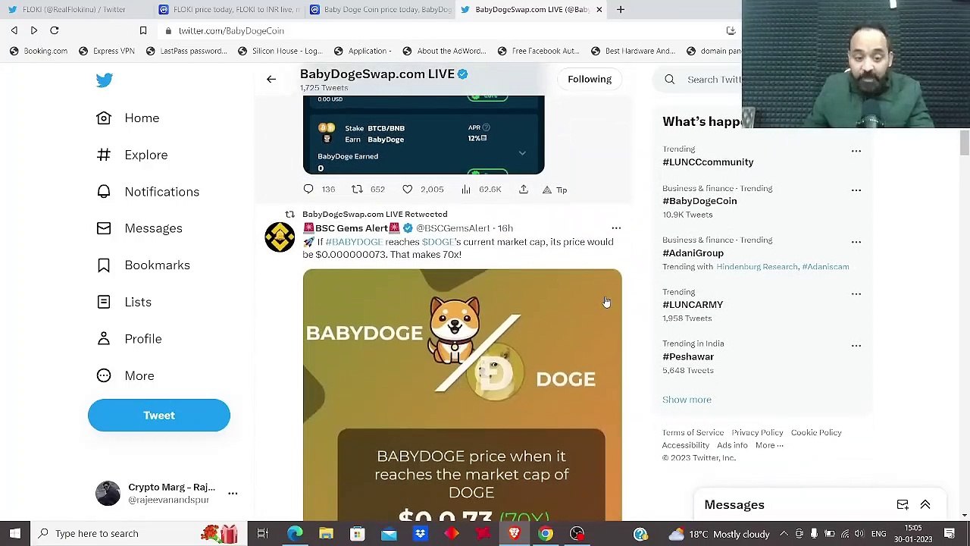Image resolution: width=970 pixels, height=546 pixels.
Task: Expand the More menu in the sidebar
Action: pyautogui.click(x=125, y=376)
